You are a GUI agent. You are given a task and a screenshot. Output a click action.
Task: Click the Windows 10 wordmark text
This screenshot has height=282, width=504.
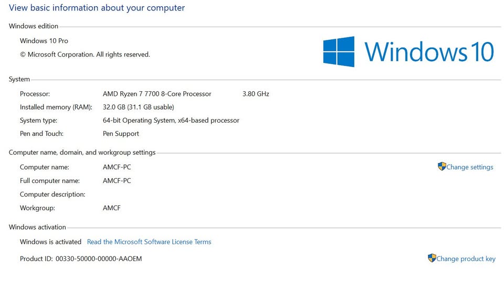[429, 52]
